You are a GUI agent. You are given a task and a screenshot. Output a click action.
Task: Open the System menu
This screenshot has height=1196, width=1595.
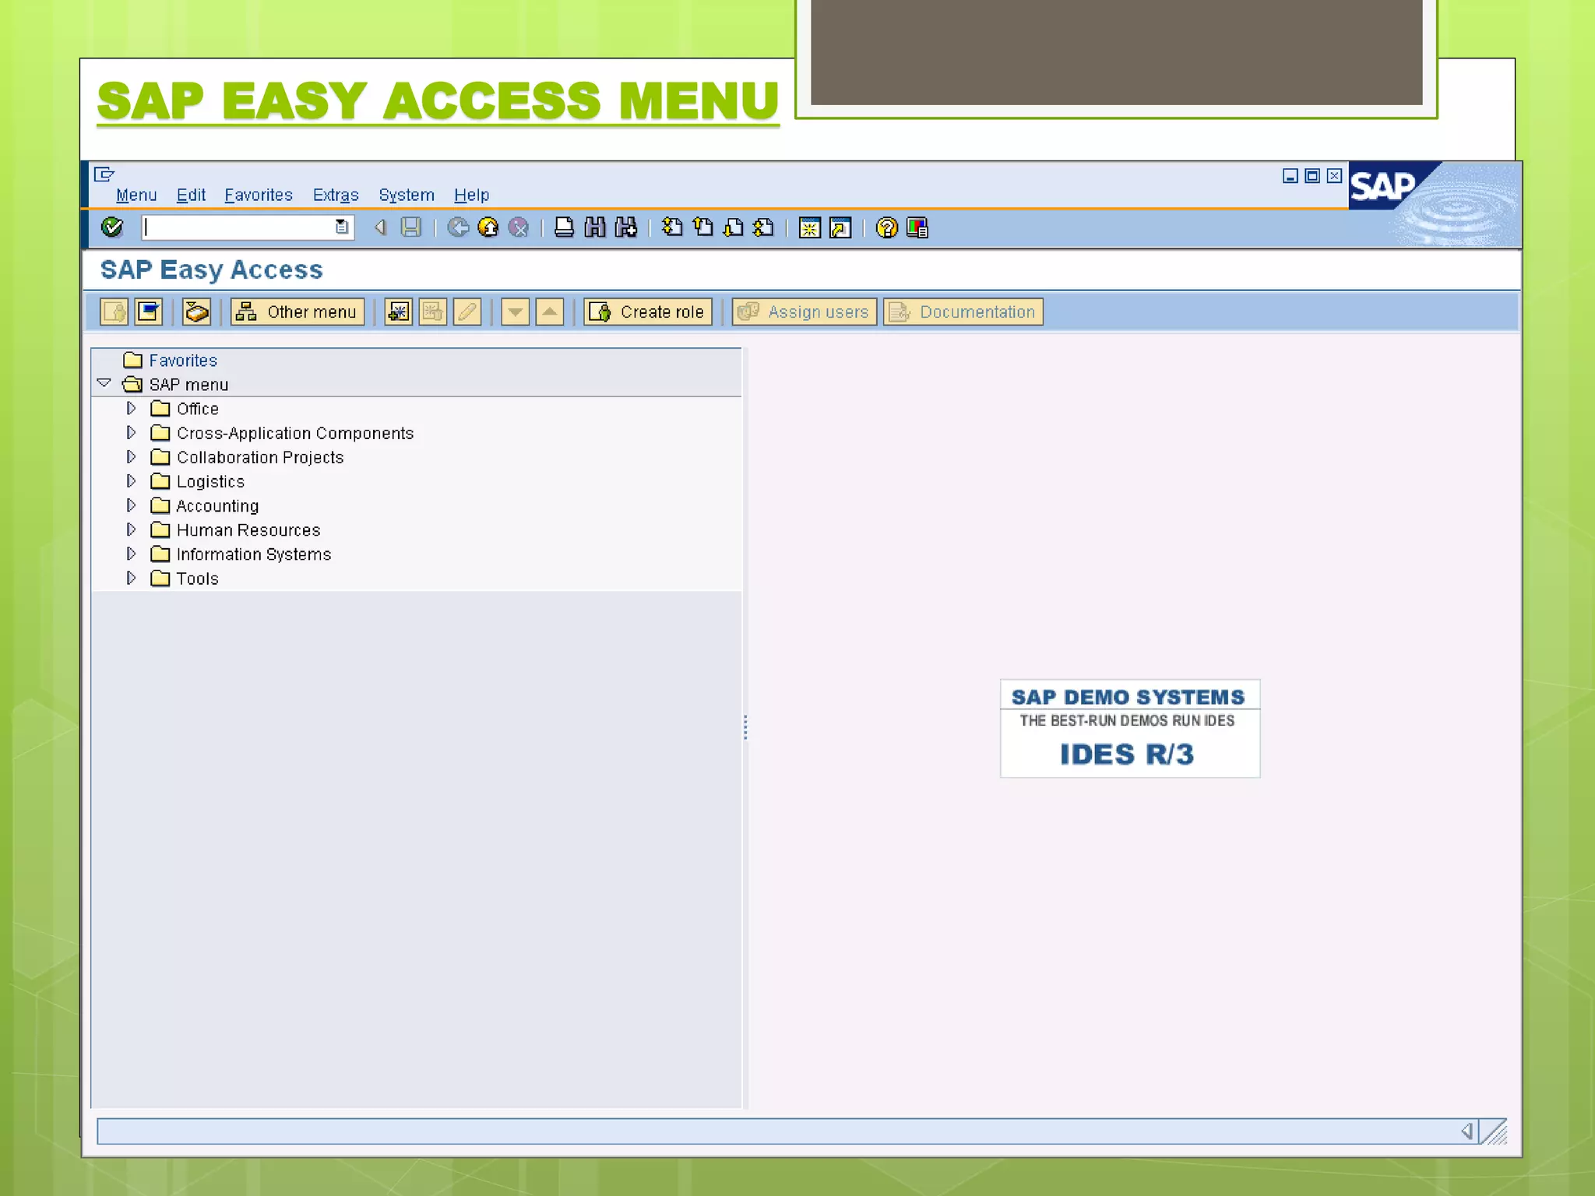click(407, 195)
